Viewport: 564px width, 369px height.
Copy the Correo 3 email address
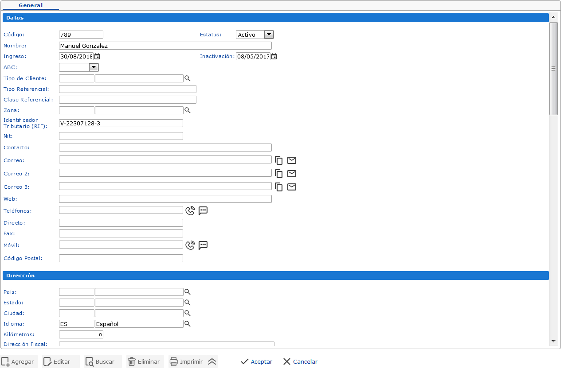(x=279, y=187)
